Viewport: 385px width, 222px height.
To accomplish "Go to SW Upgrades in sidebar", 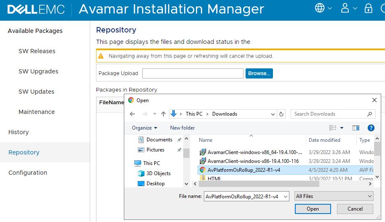I will click(38, 71).
